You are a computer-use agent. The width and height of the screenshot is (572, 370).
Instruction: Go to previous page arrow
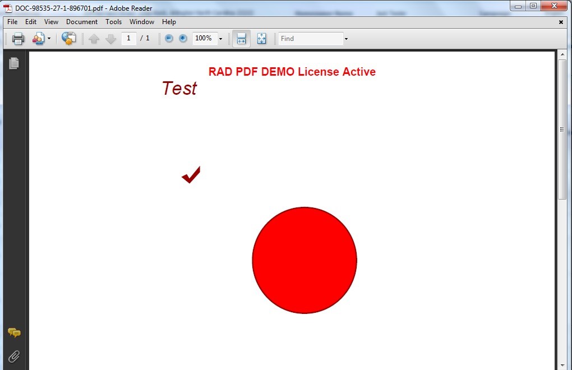[94, 39]
